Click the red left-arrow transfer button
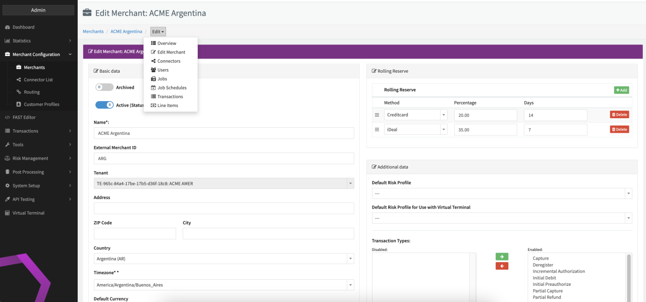 point(502,266)
